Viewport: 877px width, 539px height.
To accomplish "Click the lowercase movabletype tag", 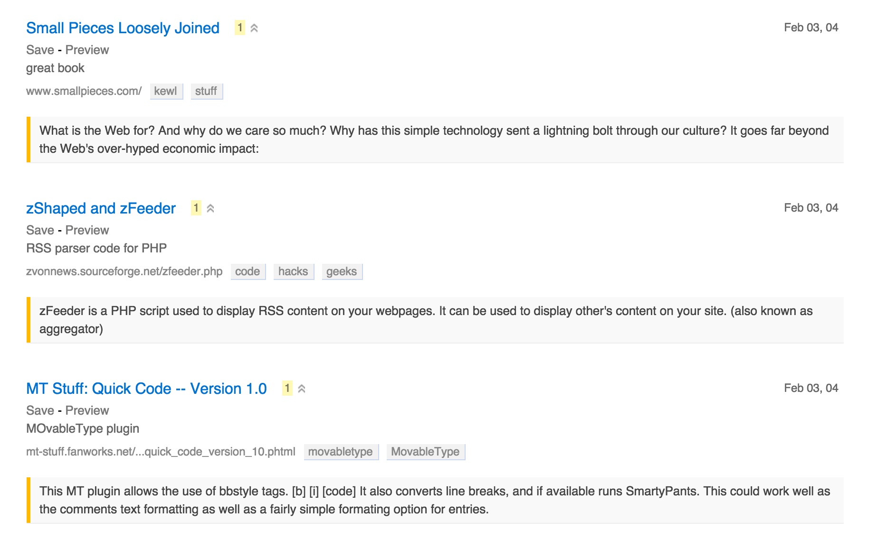I will tap(341, 452).
